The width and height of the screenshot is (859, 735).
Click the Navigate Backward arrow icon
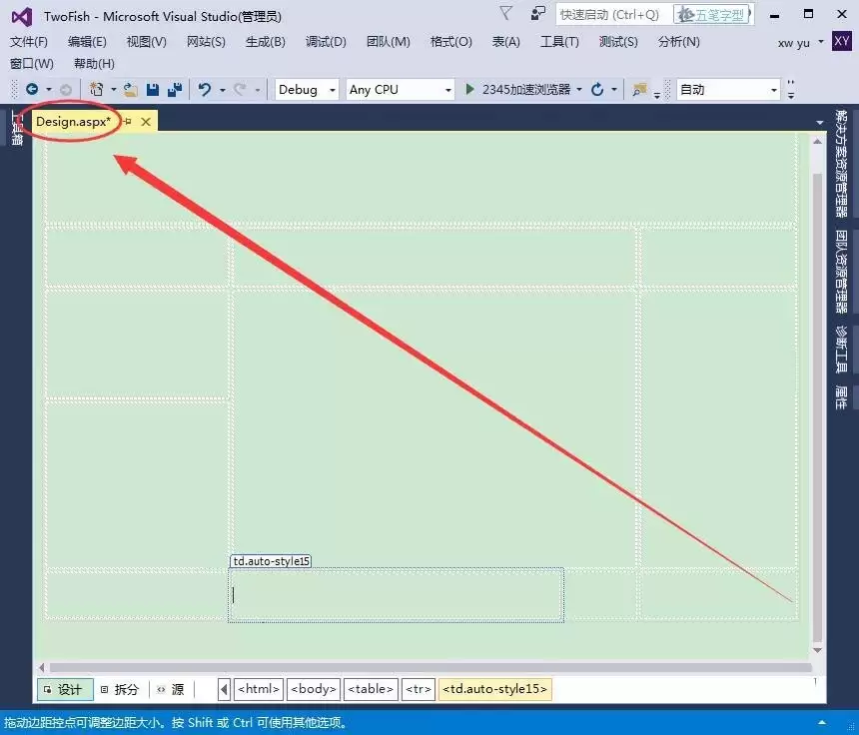click(x=31, y=90)
